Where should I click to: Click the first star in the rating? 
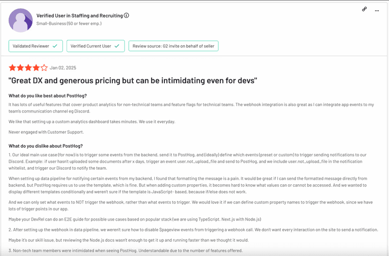coord(13,68)
